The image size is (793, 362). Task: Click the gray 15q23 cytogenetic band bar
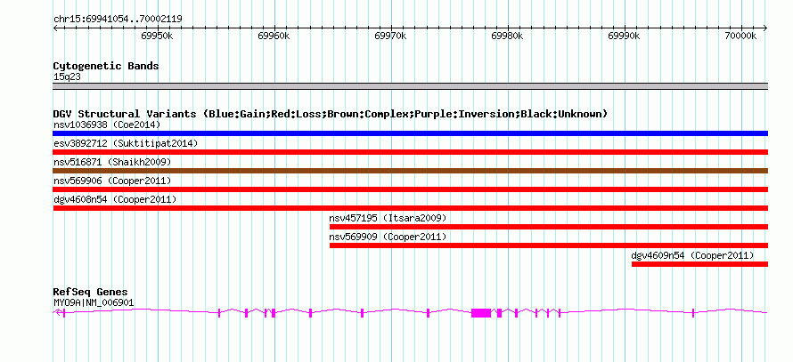pos(410,86)
